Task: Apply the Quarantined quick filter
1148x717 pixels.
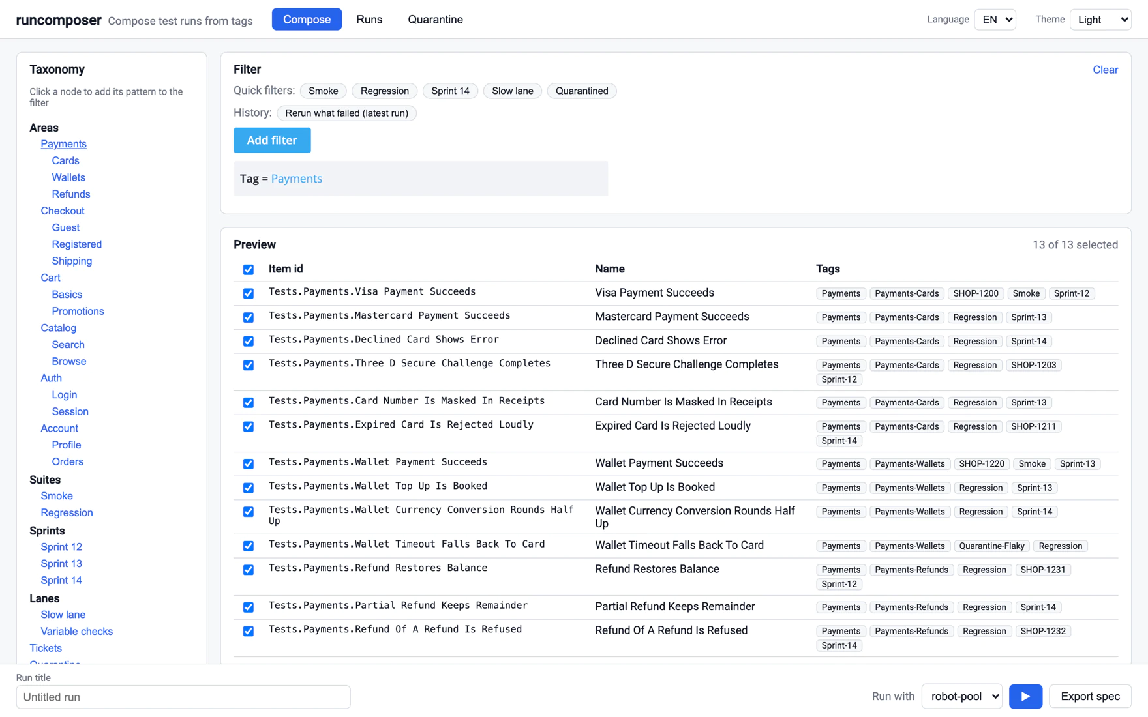Action: tap(582, 91)
